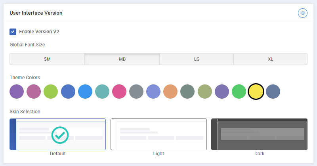Click the selected yellow theme color
Screen dimensions: 317x166
point(256,92)
